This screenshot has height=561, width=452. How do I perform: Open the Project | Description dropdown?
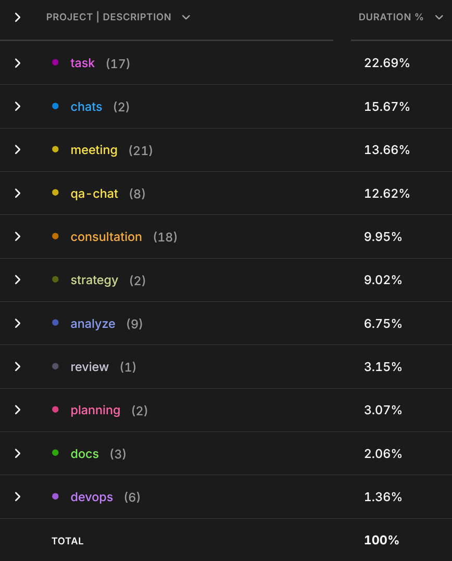pyautogui.click(x=186, y=17)
